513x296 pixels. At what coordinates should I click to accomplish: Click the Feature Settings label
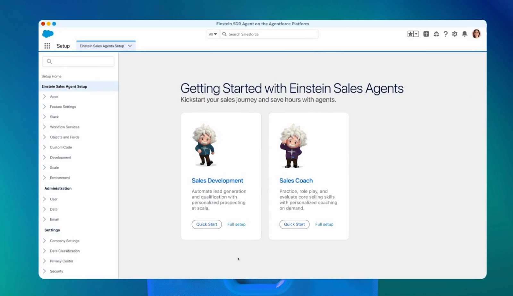(x=63, y=107)
